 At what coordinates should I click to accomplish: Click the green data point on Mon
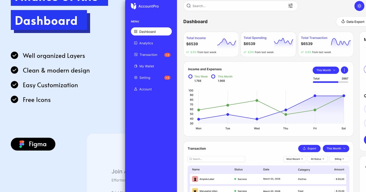(199, 110)
